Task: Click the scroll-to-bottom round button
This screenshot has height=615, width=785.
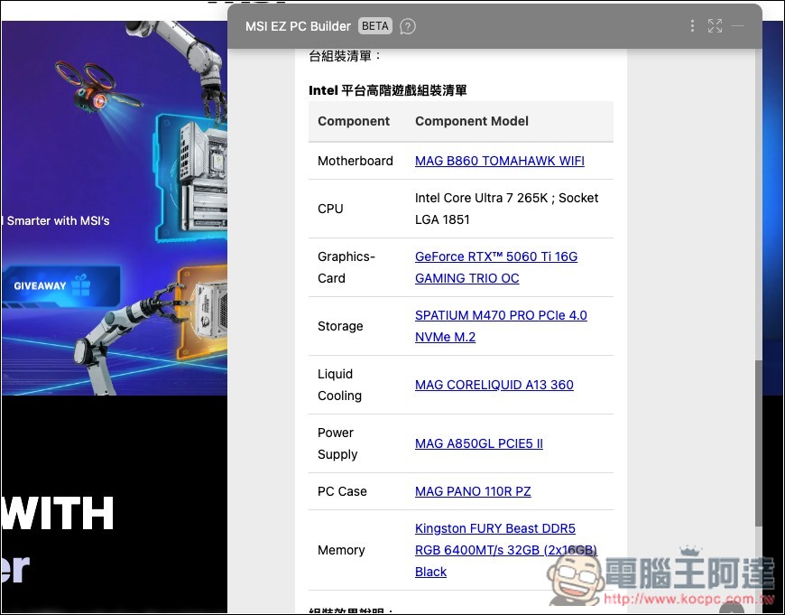Action: [x=730, y=607]
